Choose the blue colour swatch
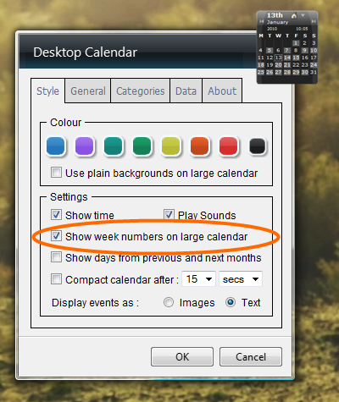 tap(56, 146)
